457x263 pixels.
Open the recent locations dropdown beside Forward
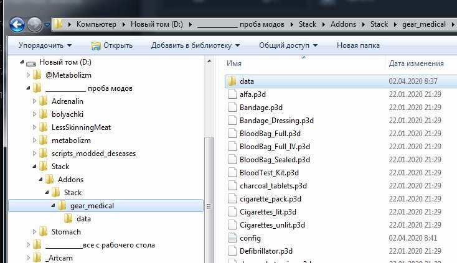coord(47,25)
